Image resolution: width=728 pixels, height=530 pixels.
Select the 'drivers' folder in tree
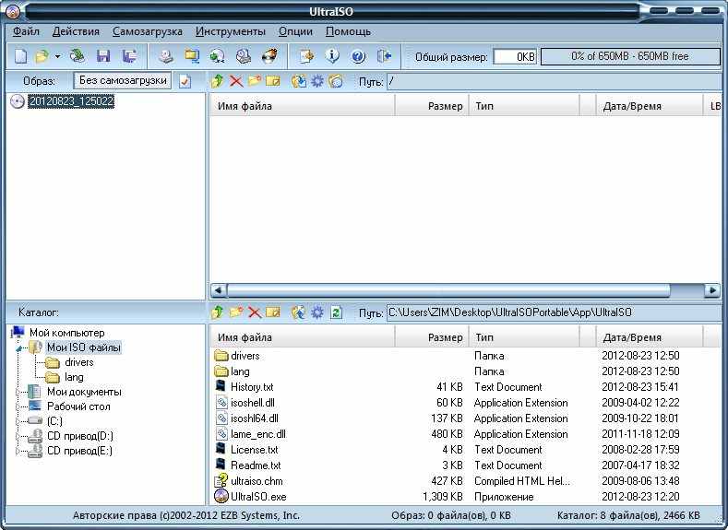(x=79, y=362)
